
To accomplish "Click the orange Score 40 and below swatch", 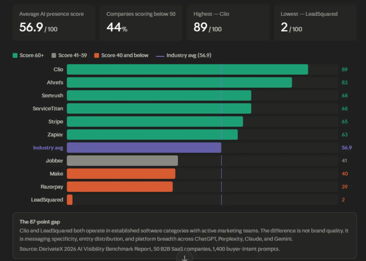I will pyautogui.click(x=96, y=55).
